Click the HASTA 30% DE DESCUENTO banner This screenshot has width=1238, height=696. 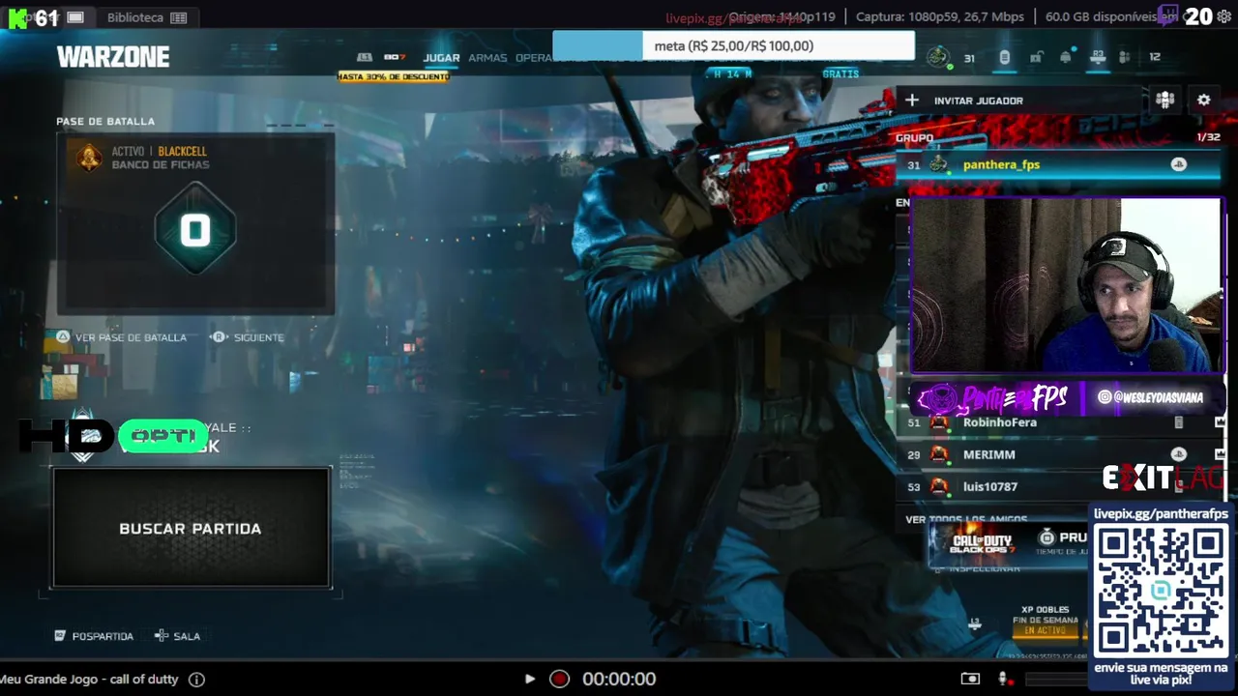click(x=394, y=76)
